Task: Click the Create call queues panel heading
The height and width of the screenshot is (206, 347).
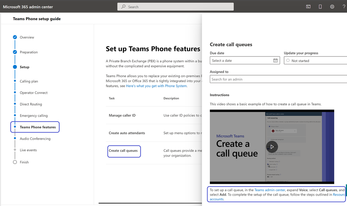Action: point(231,45)
